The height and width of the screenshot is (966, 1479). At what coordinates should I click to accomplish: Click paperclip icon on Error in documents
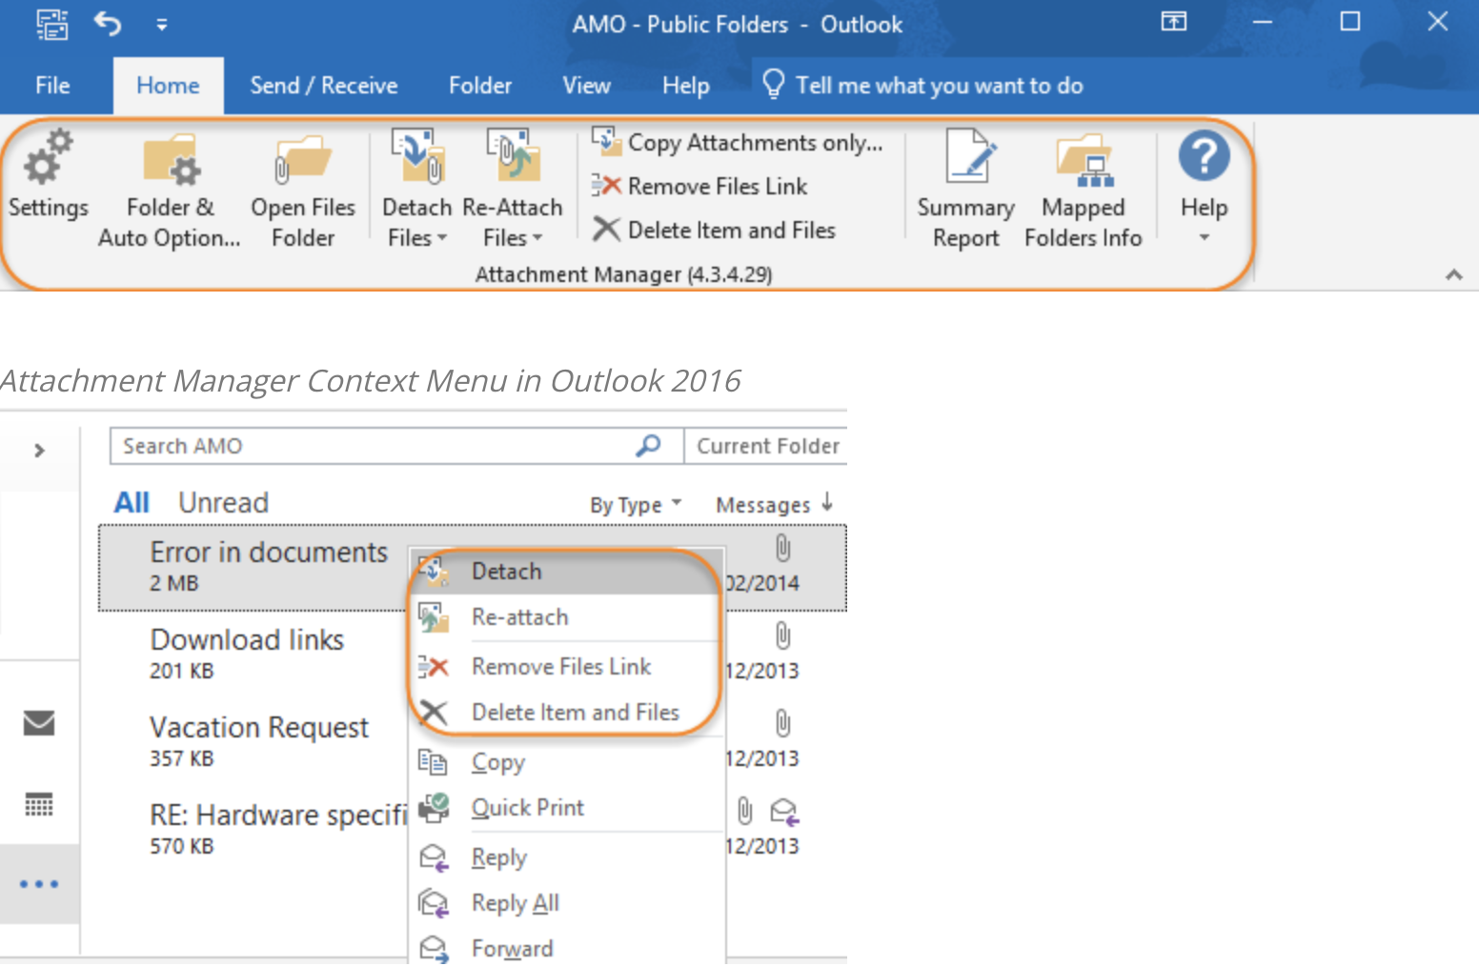coord(782,548)
